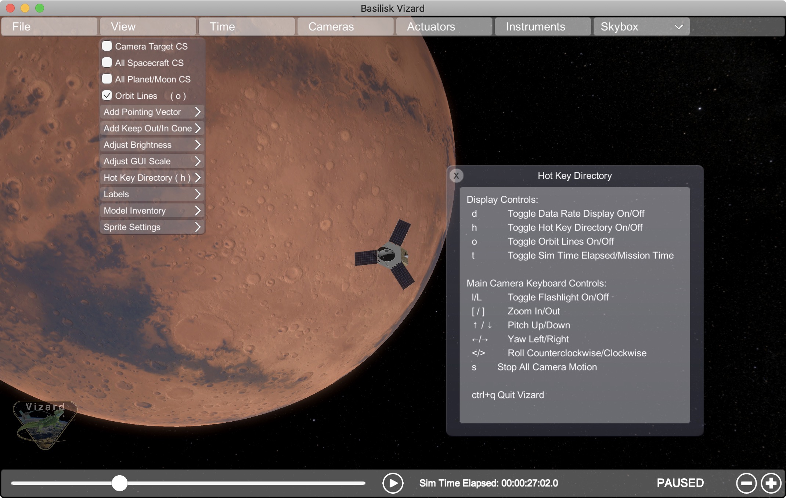Viewport: 786px width, 498px height.
Task: Click the Skybox dropdown chevron arrow
Action: tap(678, 27)
